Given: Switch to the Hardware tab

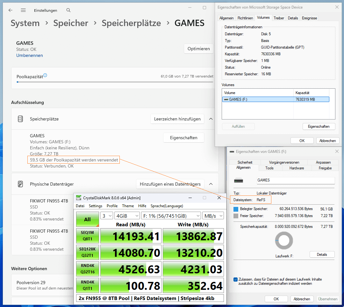Looking at the screenshot, I should pos(297,168).
